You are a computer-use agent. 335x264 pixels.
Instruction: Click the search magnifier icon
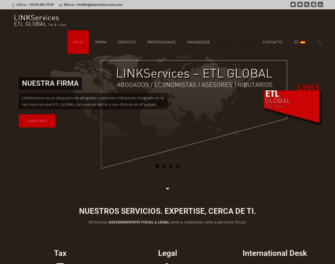coord(320,42)
